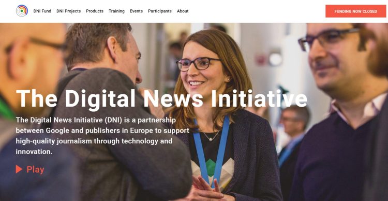
Task: Select Training in the navigation bar
Action: 116,11
